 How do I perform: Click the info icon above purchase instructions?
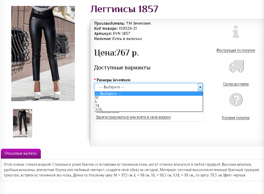click(236, 32)
